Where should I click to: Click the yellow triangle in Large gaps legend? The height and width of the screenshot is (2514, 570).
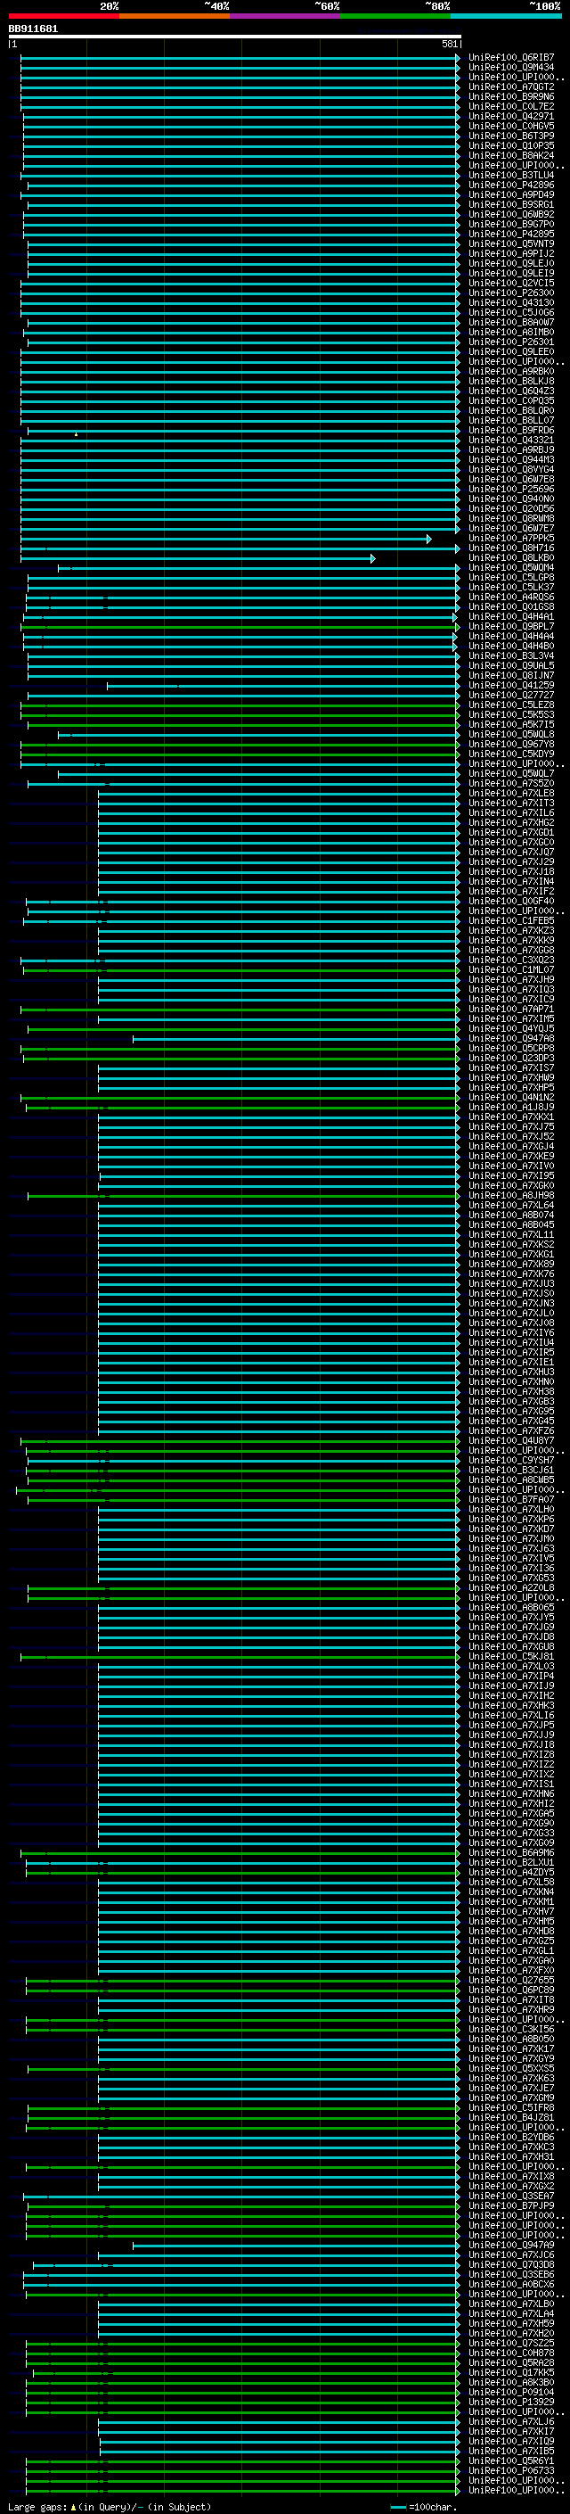[73, 2506]
